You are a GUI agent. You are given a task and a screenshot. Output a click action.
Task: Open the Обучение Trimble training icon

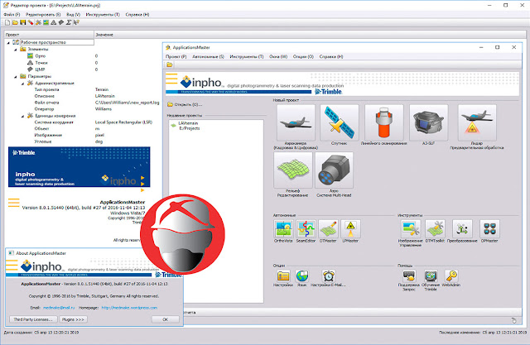[x=431, y=276]
